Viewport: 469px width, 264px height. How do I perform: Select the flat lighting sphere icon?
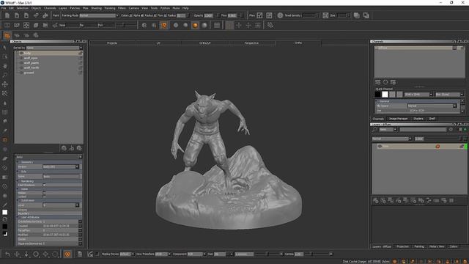point(176,26)
